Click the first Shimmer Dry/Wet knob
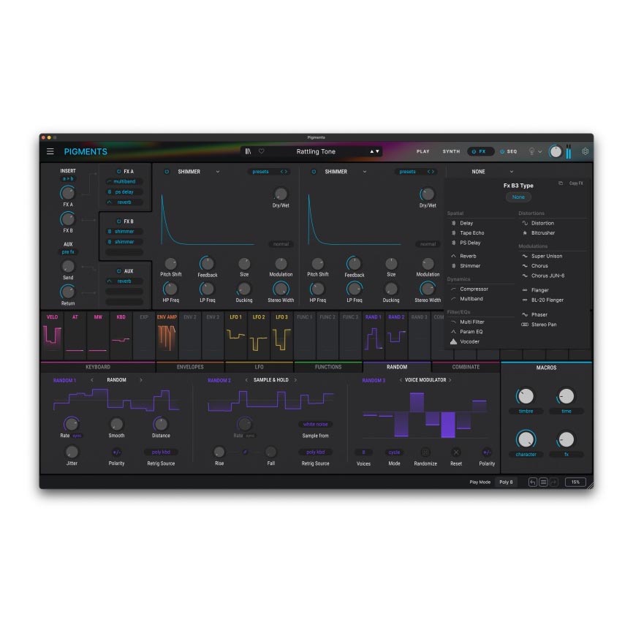 pos(281,194)
